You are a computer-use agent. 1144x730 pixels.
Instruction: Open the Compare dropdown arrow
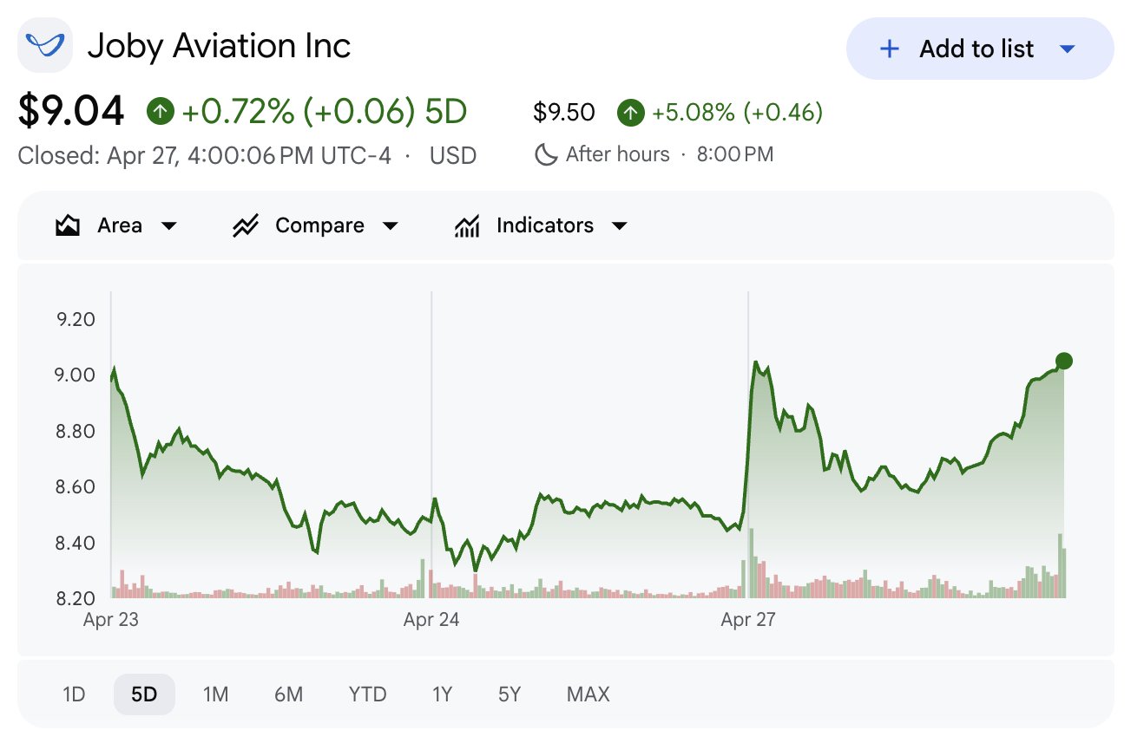(391, 226)
